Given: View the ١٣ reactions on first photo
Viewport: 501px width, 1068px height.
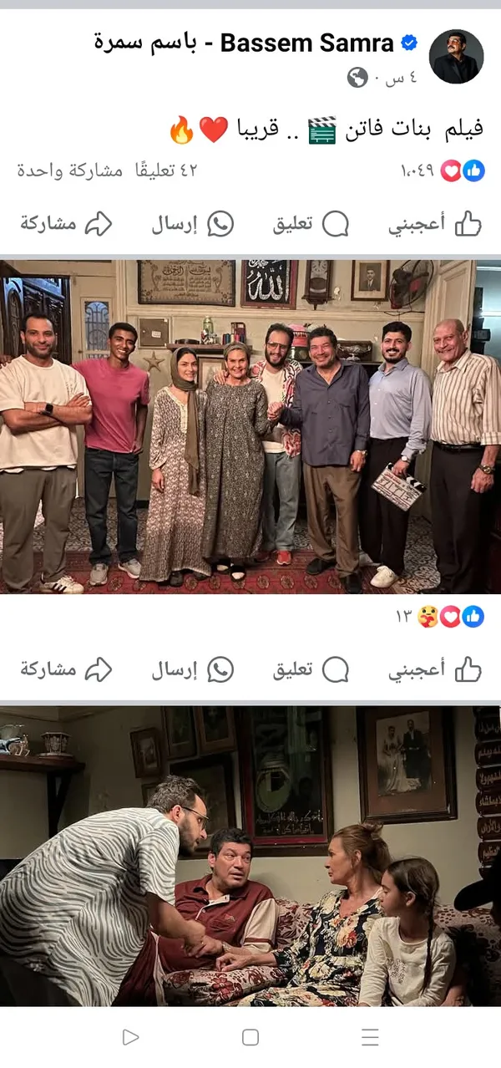Looking at the screenshot, I should (440, 617).
